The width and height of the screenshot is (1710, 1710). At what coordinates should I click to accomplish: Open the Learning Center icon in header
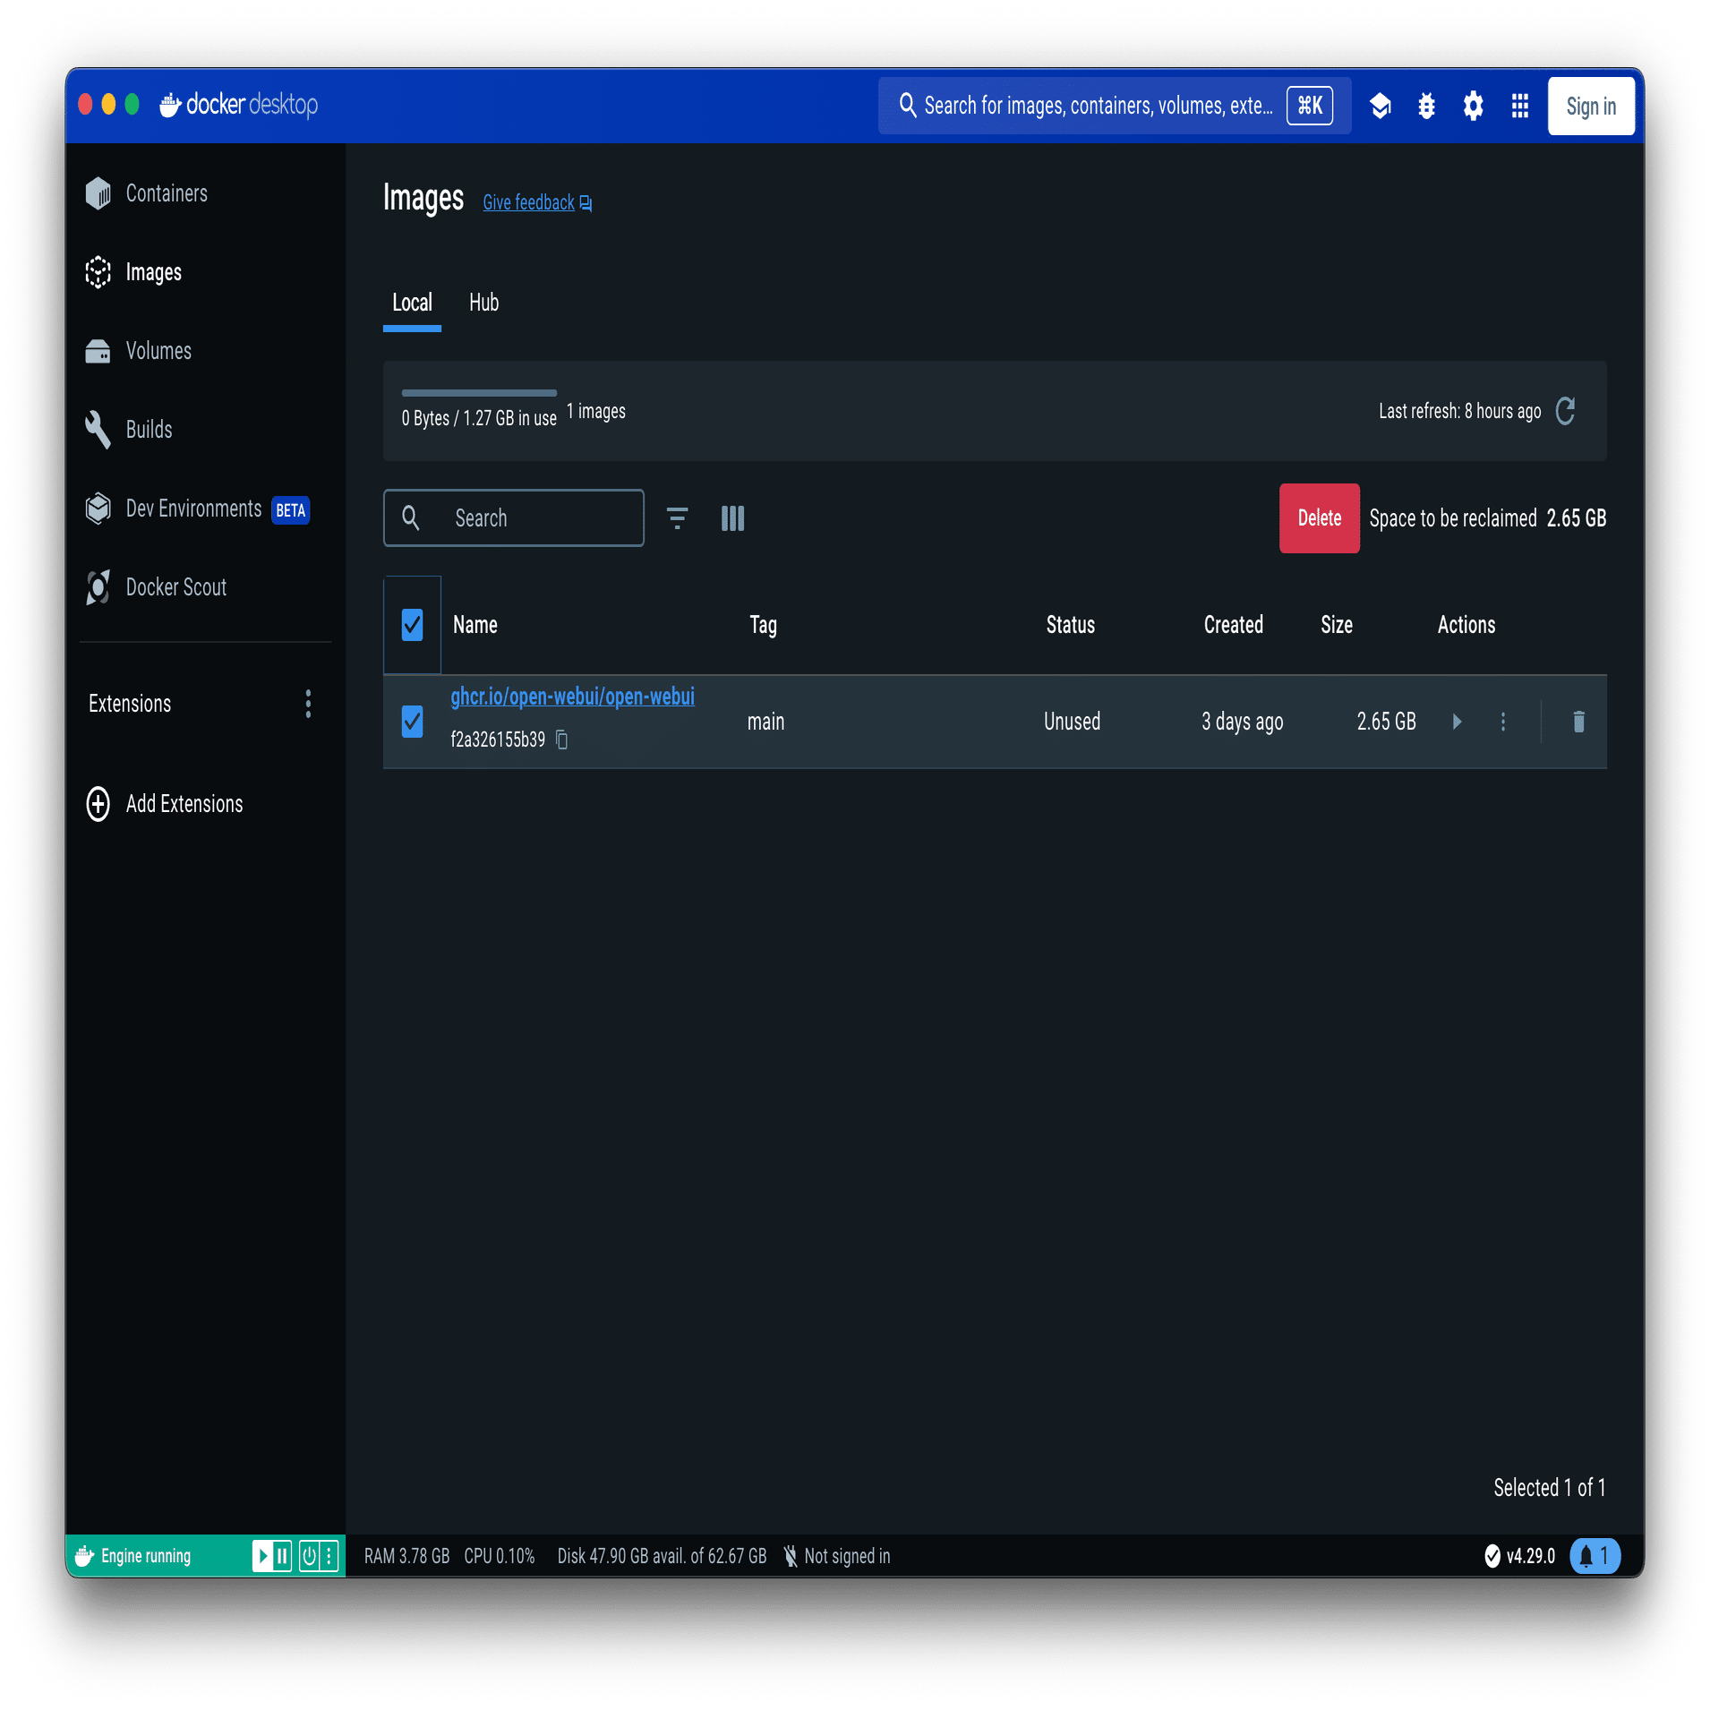[1380, 106]
